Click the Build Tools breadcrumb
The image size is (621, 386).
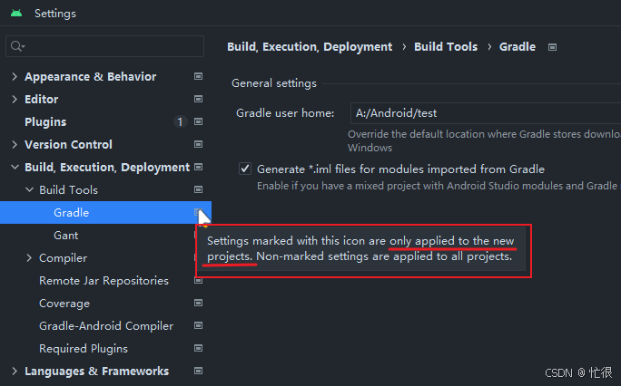(446, 47)
